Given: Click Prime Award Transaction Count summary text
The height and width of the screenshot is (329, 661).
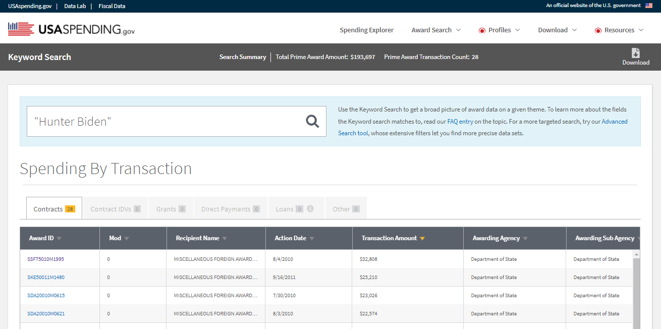Looking at the screenshot, I should tap(431, 57).
